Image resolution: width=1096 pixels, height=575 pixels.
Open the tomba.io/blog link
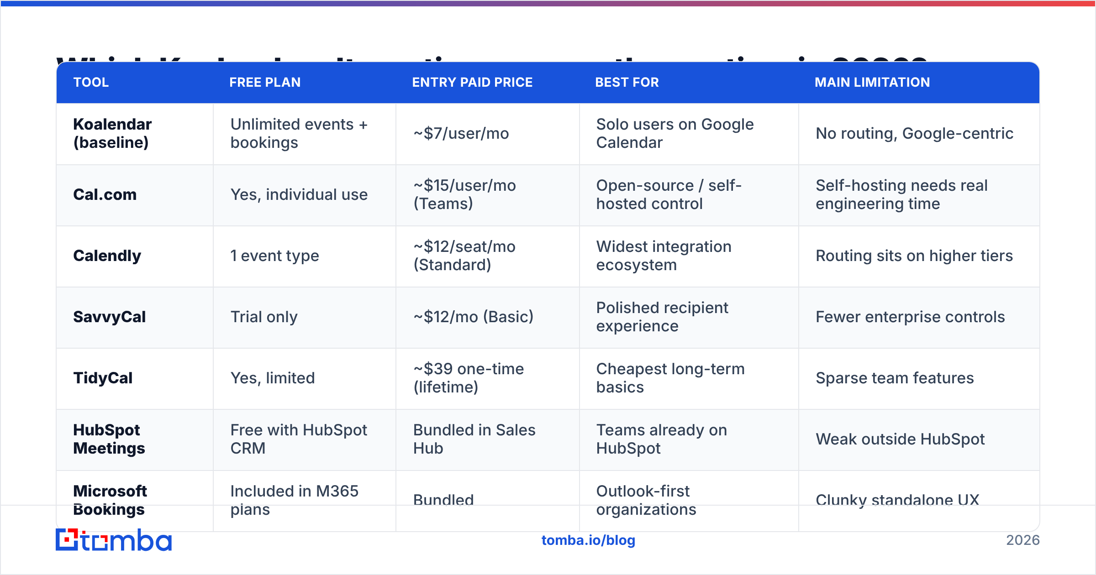588,540
